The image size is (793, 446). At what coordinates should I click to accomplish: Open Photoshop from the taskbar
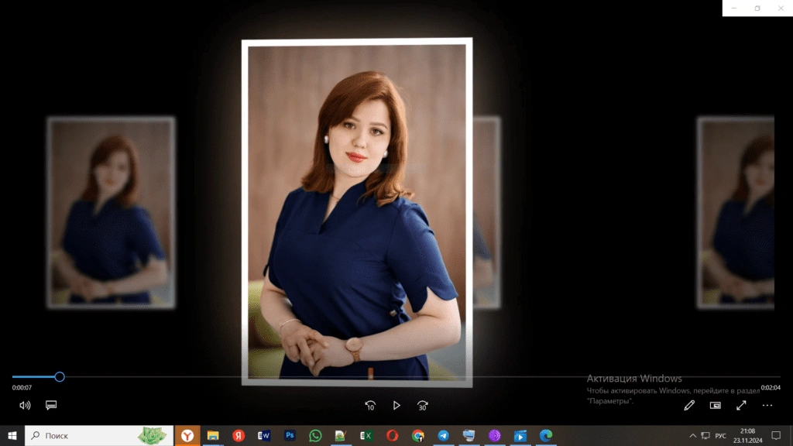coord(290,436)
